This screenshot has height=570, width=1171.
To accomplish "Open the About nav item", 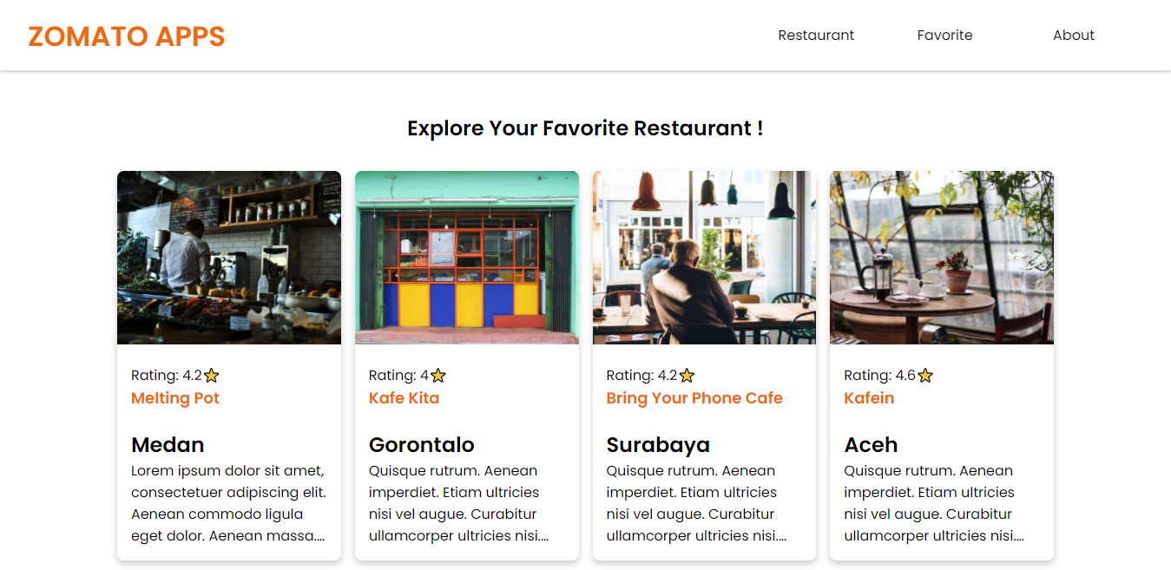I will coord(1074,36).
